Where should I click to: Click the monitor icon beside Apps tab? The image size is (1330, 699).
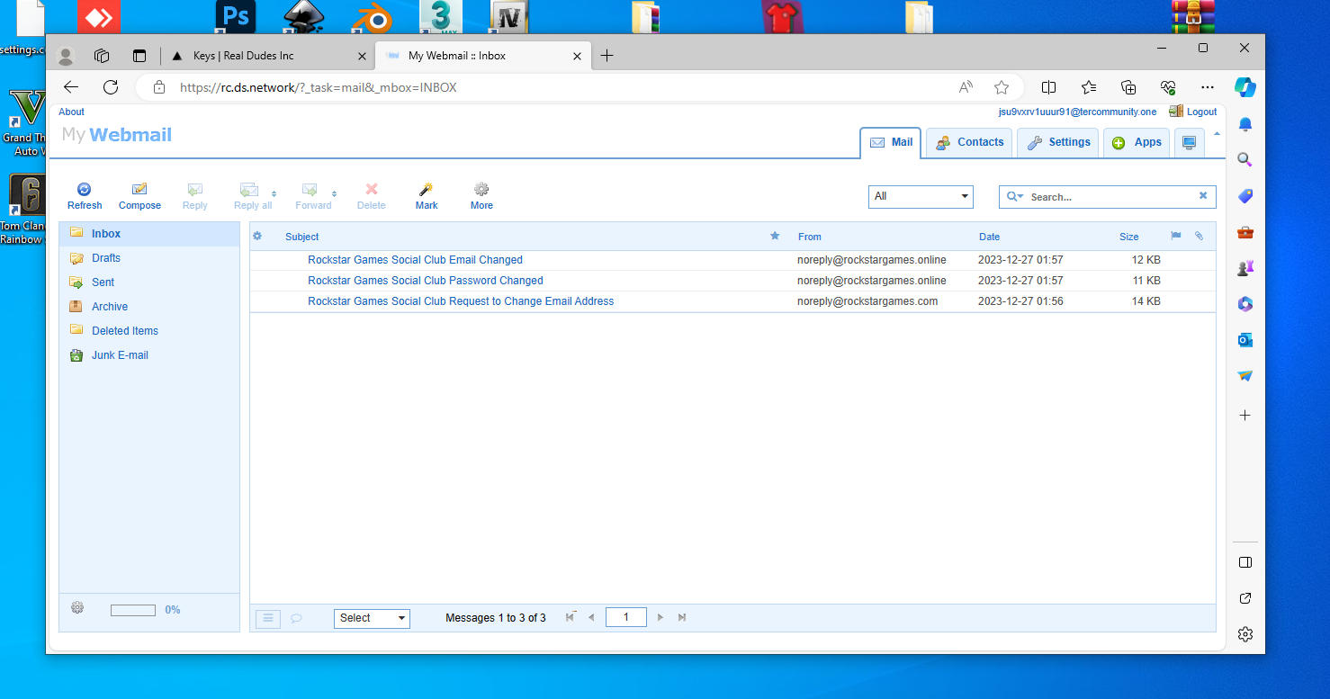pyautogui.click(x=1190, y=143)
